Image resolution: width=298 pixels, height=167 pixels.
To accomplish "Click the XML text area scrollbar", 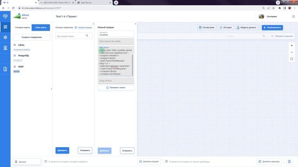I will pos(132,65).
